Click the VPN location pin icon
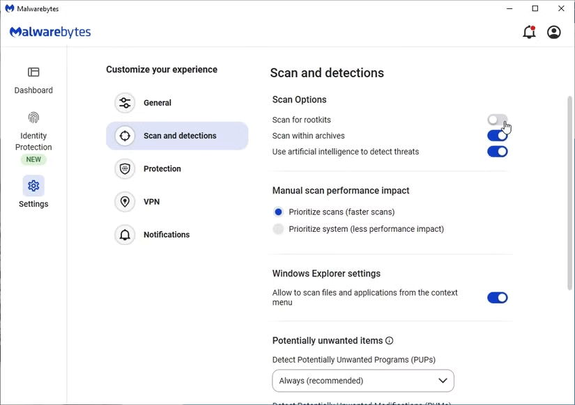Viewport: 575px width, 405px height. point(125,202)
